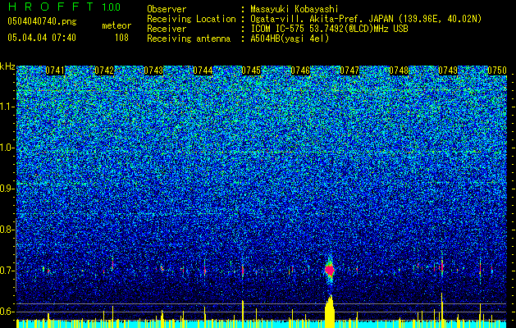
Task: Select the filename 0504040740.png
Action: click(x=42, y=21)
